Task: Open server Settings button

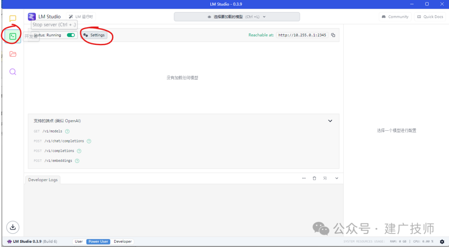Action: tap(94, 35)
